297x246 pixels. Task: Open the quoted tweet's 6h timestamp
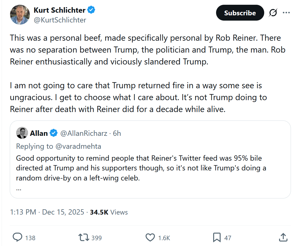pyautogui.click(x=117, y=133)
